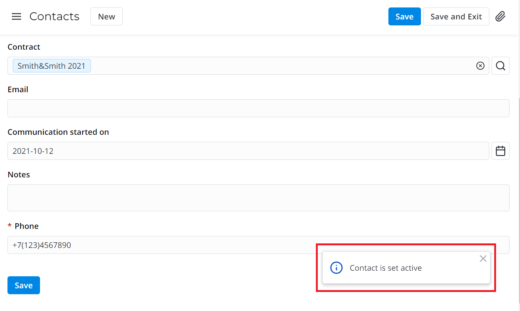520x311 pixels.
Task: Clear the Contract field with the circled X
Action: (x=480, y=66)
